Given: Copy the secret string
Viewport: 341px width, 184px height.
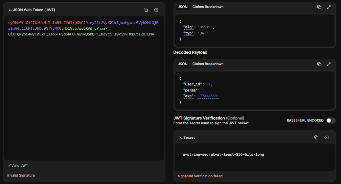Looking at the screenshot, I should click(316, 137).
